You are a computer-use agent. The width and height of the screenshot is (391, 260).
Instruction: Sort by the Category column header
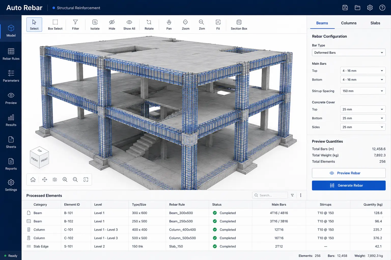pyautogui.click(x=40, y=204)
